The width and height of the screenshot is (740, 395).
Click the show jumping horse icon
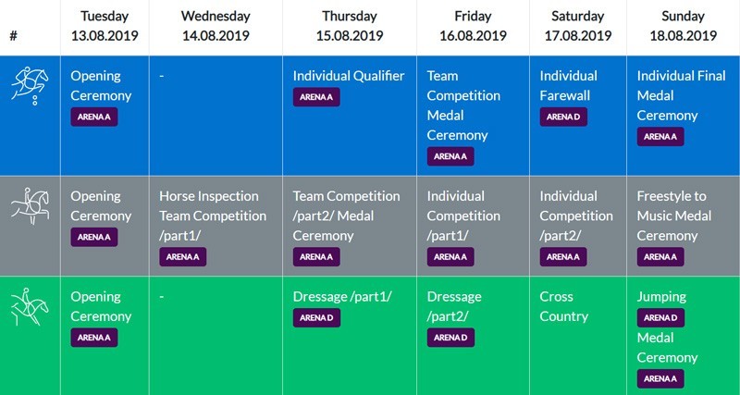(30, 83)
